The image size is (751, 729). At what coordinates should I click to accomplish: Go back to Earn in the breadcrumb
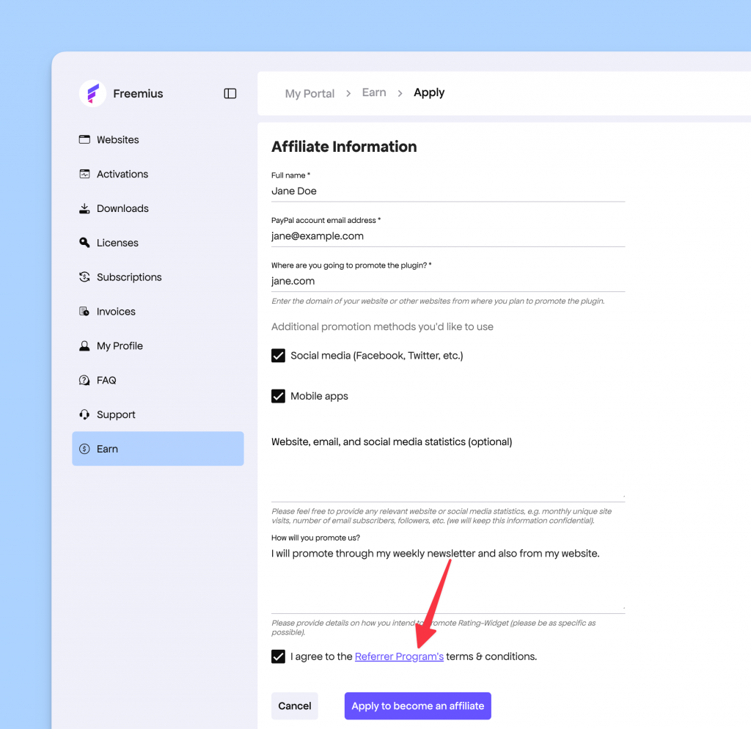pos(374,92)
